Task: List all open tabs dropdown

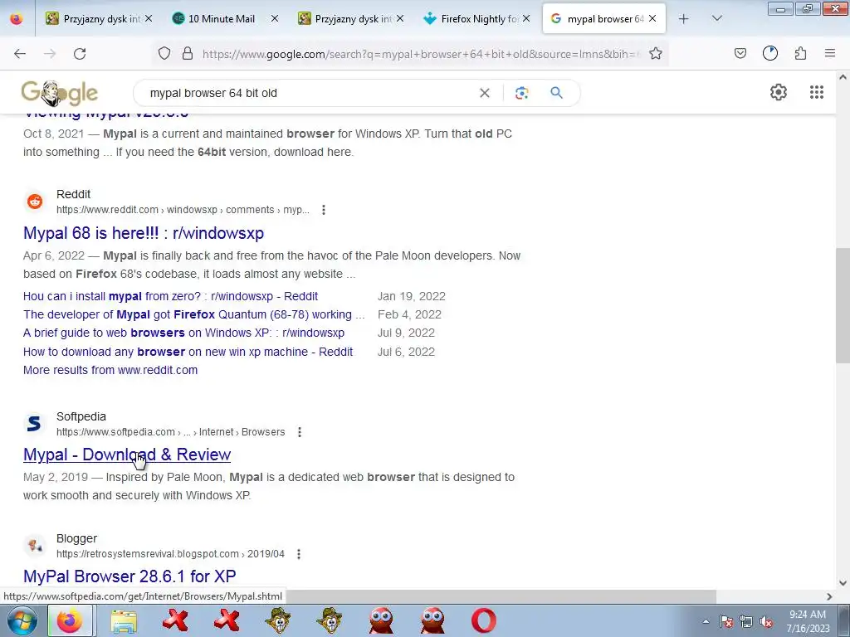Action: tap(716, 18)
